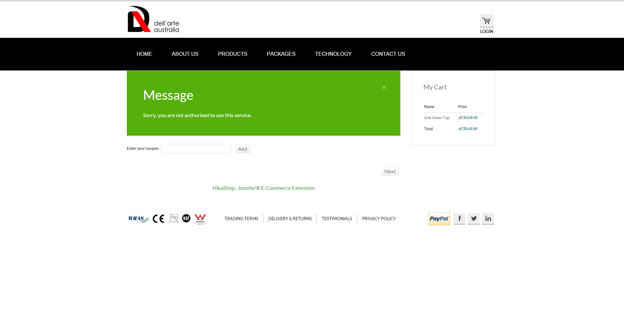The width and height of the screenshot is (624, 318).
Task: Click the My Cart heading
Action: [435, 87]
